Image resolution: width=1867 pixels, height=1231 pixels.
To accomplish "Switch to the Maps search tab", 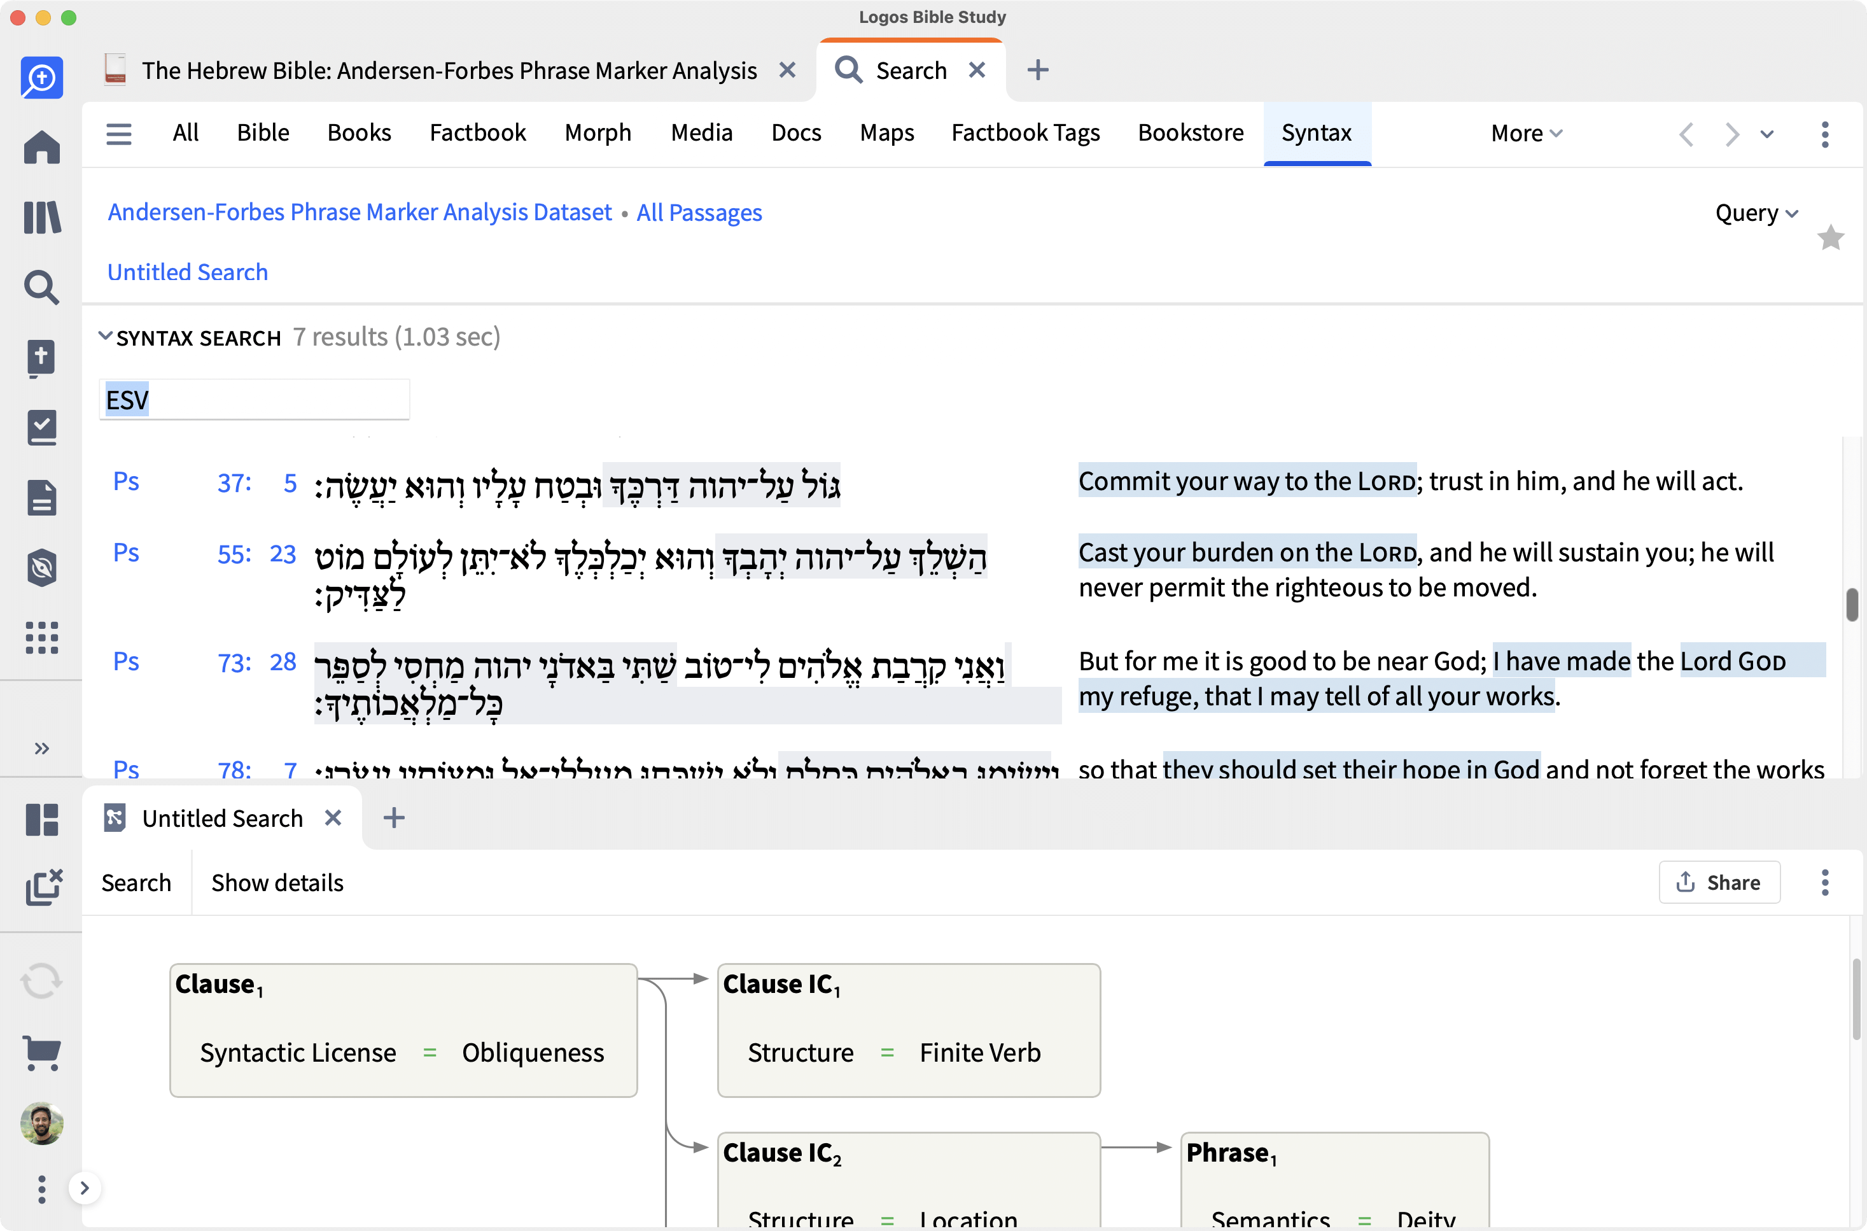I will [x=887, y=132].
